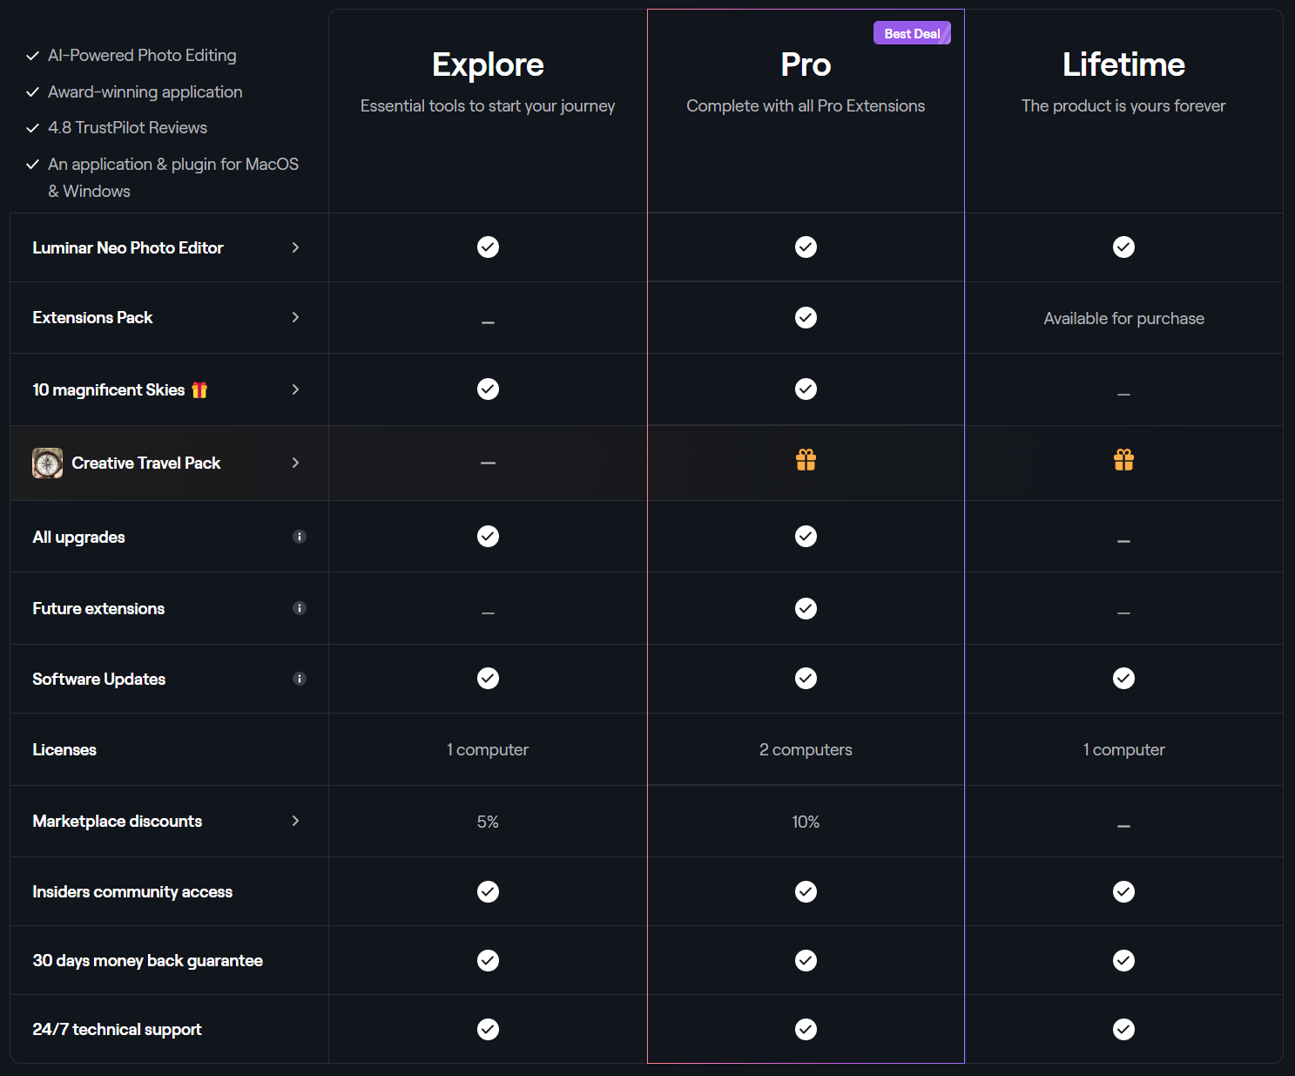The image size is (1295, 1076).
Task: Click the Creative Travel Pack compass icon
Action: click(x=48, y=463)
